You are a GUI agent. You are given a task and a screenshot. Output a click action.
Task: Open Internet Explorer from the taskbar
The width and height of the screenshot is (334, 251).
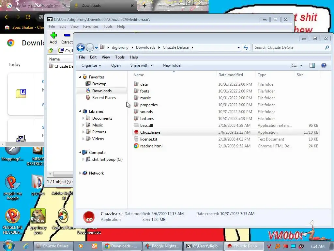[26, 246]
